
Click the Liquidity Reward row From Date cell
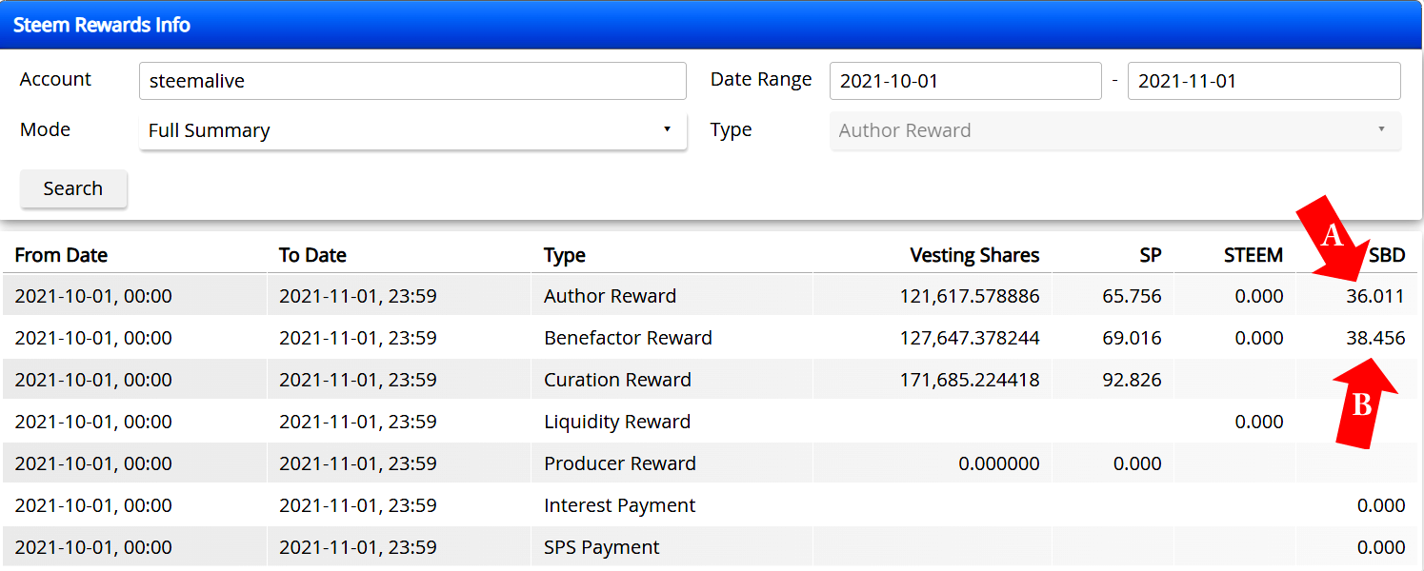click(x=134, y=422)
